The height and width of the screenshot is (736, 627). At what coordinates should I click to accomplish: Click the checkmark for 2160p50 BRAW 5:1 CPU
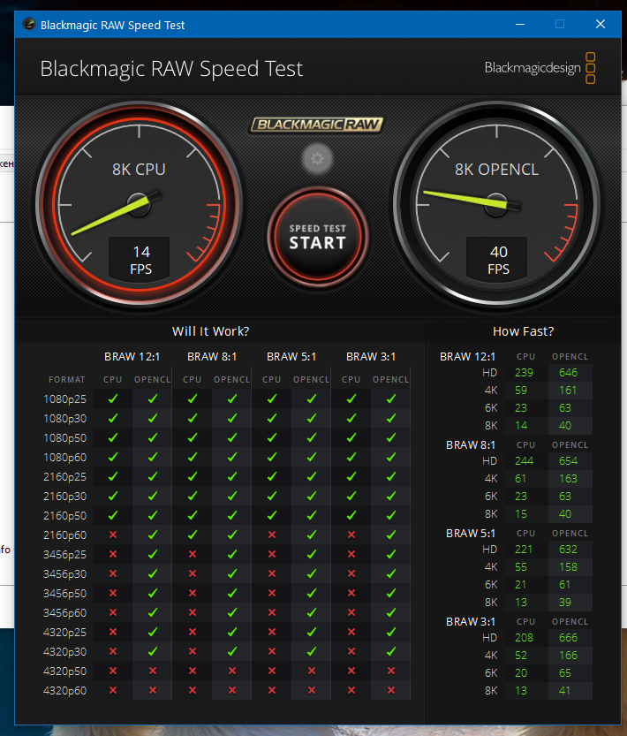tap(272, 515)
